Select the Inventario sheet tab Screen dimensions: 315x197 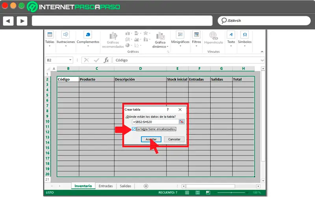point(83,186)
